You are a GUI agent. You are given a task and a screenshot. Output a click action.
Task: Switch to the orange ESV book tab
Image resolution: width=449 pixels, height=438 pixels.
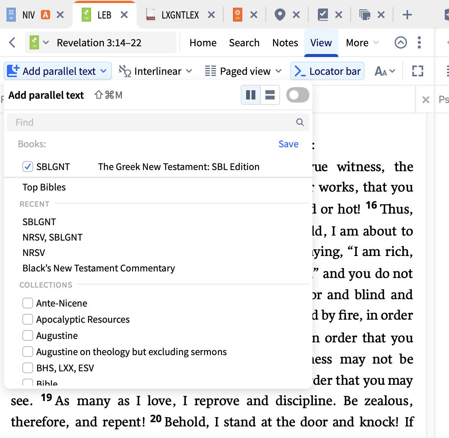(x=237, y=15)
